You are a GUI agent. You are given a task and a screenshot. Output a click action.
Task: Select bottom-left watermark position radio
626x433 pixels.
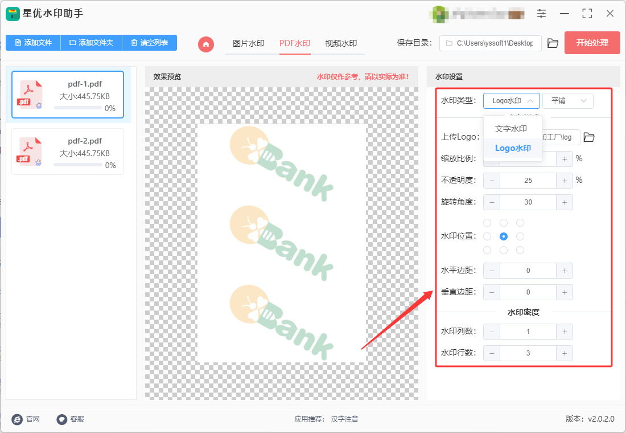(487, 250)
